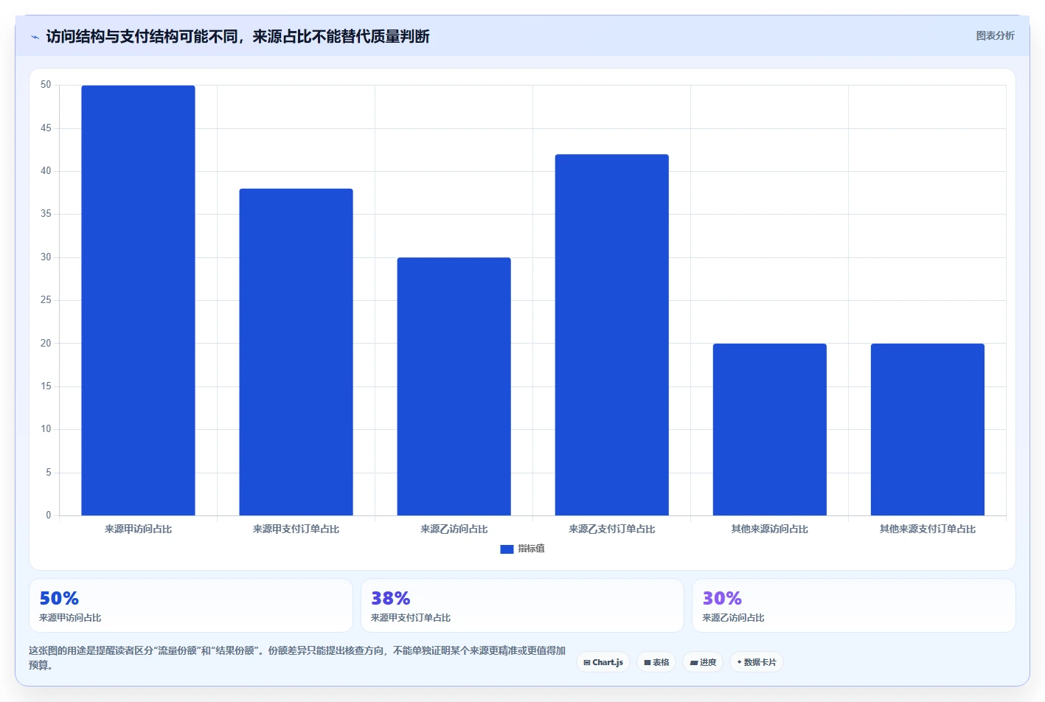Click the 进度 tag
Image resolution: width=1045 pixels, height=702 pixels.
click(703, 662)
